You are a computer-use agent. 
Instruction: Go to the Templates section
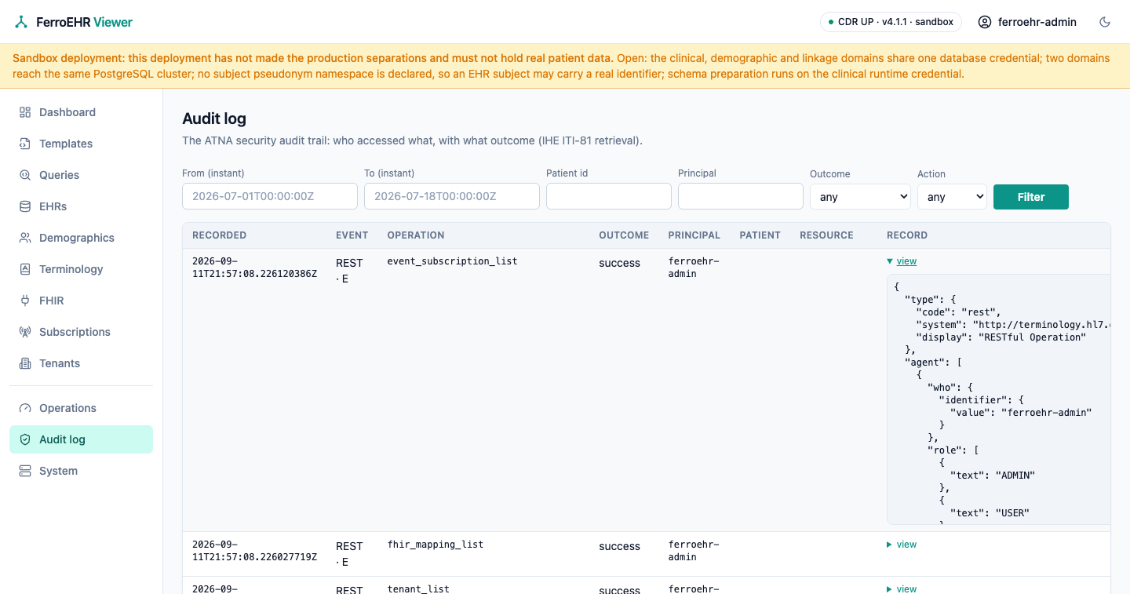[x=81, y=144]
